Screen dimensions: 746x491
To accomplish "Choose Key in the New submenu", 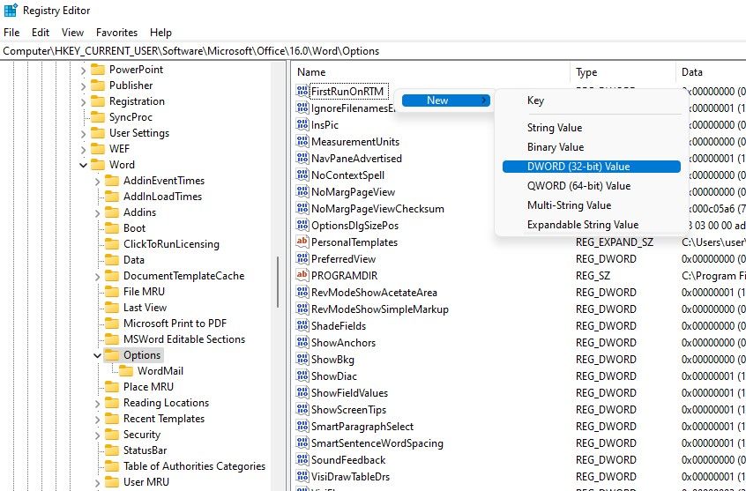I will (592, 100).
